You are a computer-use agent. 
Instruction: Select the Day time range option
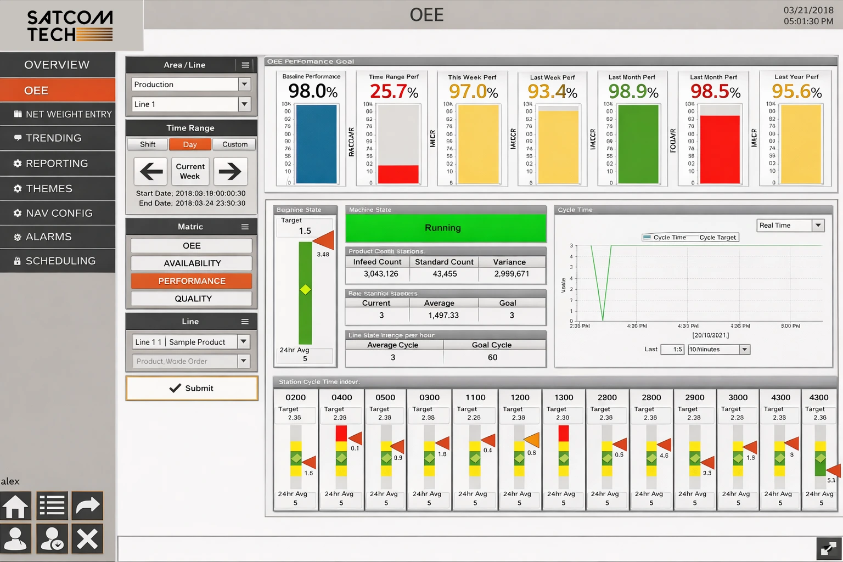190,144
